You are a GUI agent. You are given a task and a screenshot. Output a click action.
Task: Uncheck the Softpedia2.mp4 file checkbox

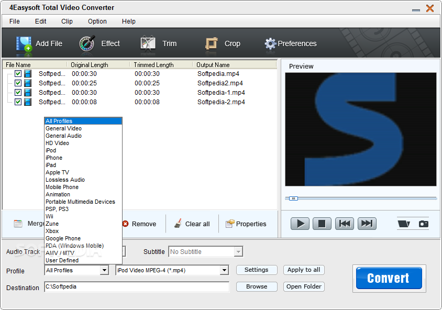click(18, 83)
